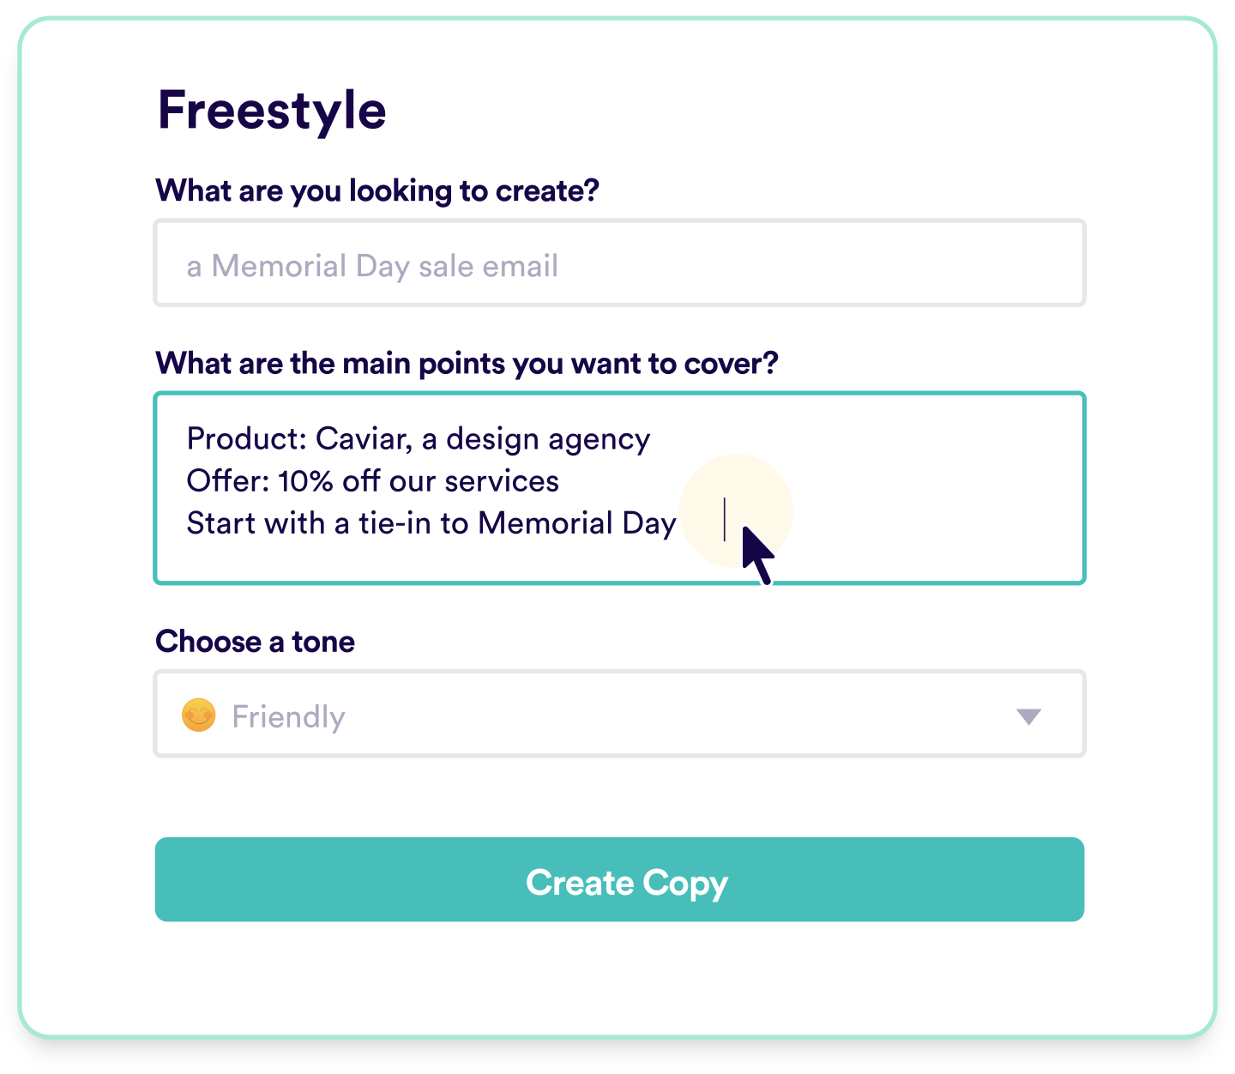Viewport: 1235px width, 1074px height.
Task: Select the Memorial Day sale email input field
Action: [619, 262]
